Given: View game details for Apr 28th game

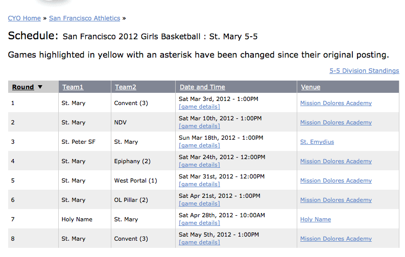Looking at the screenshot, I should pyautogui.click(x=199, y=223).
